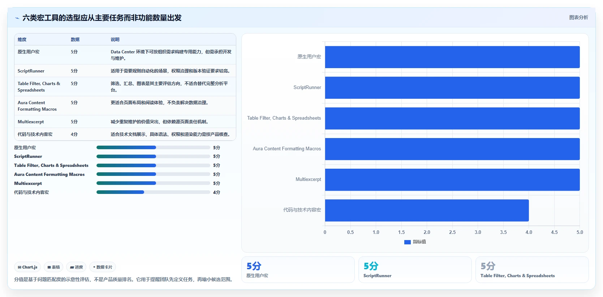603x297 pixels.
Task: Select the ScriptRunner bar in the chart
Action: click(452, 88)
